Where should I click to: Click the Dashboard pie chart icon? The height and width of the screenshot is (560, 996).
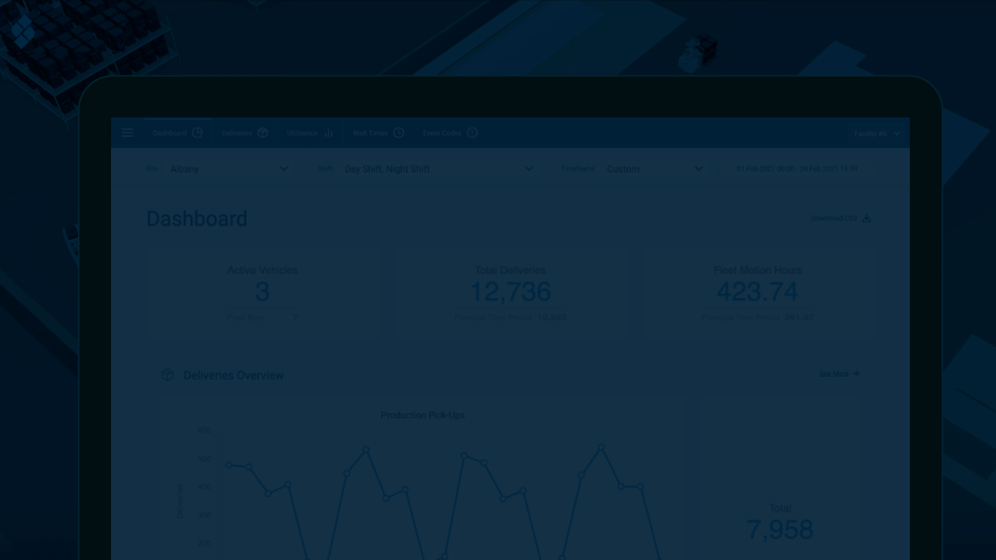[197, 133]
